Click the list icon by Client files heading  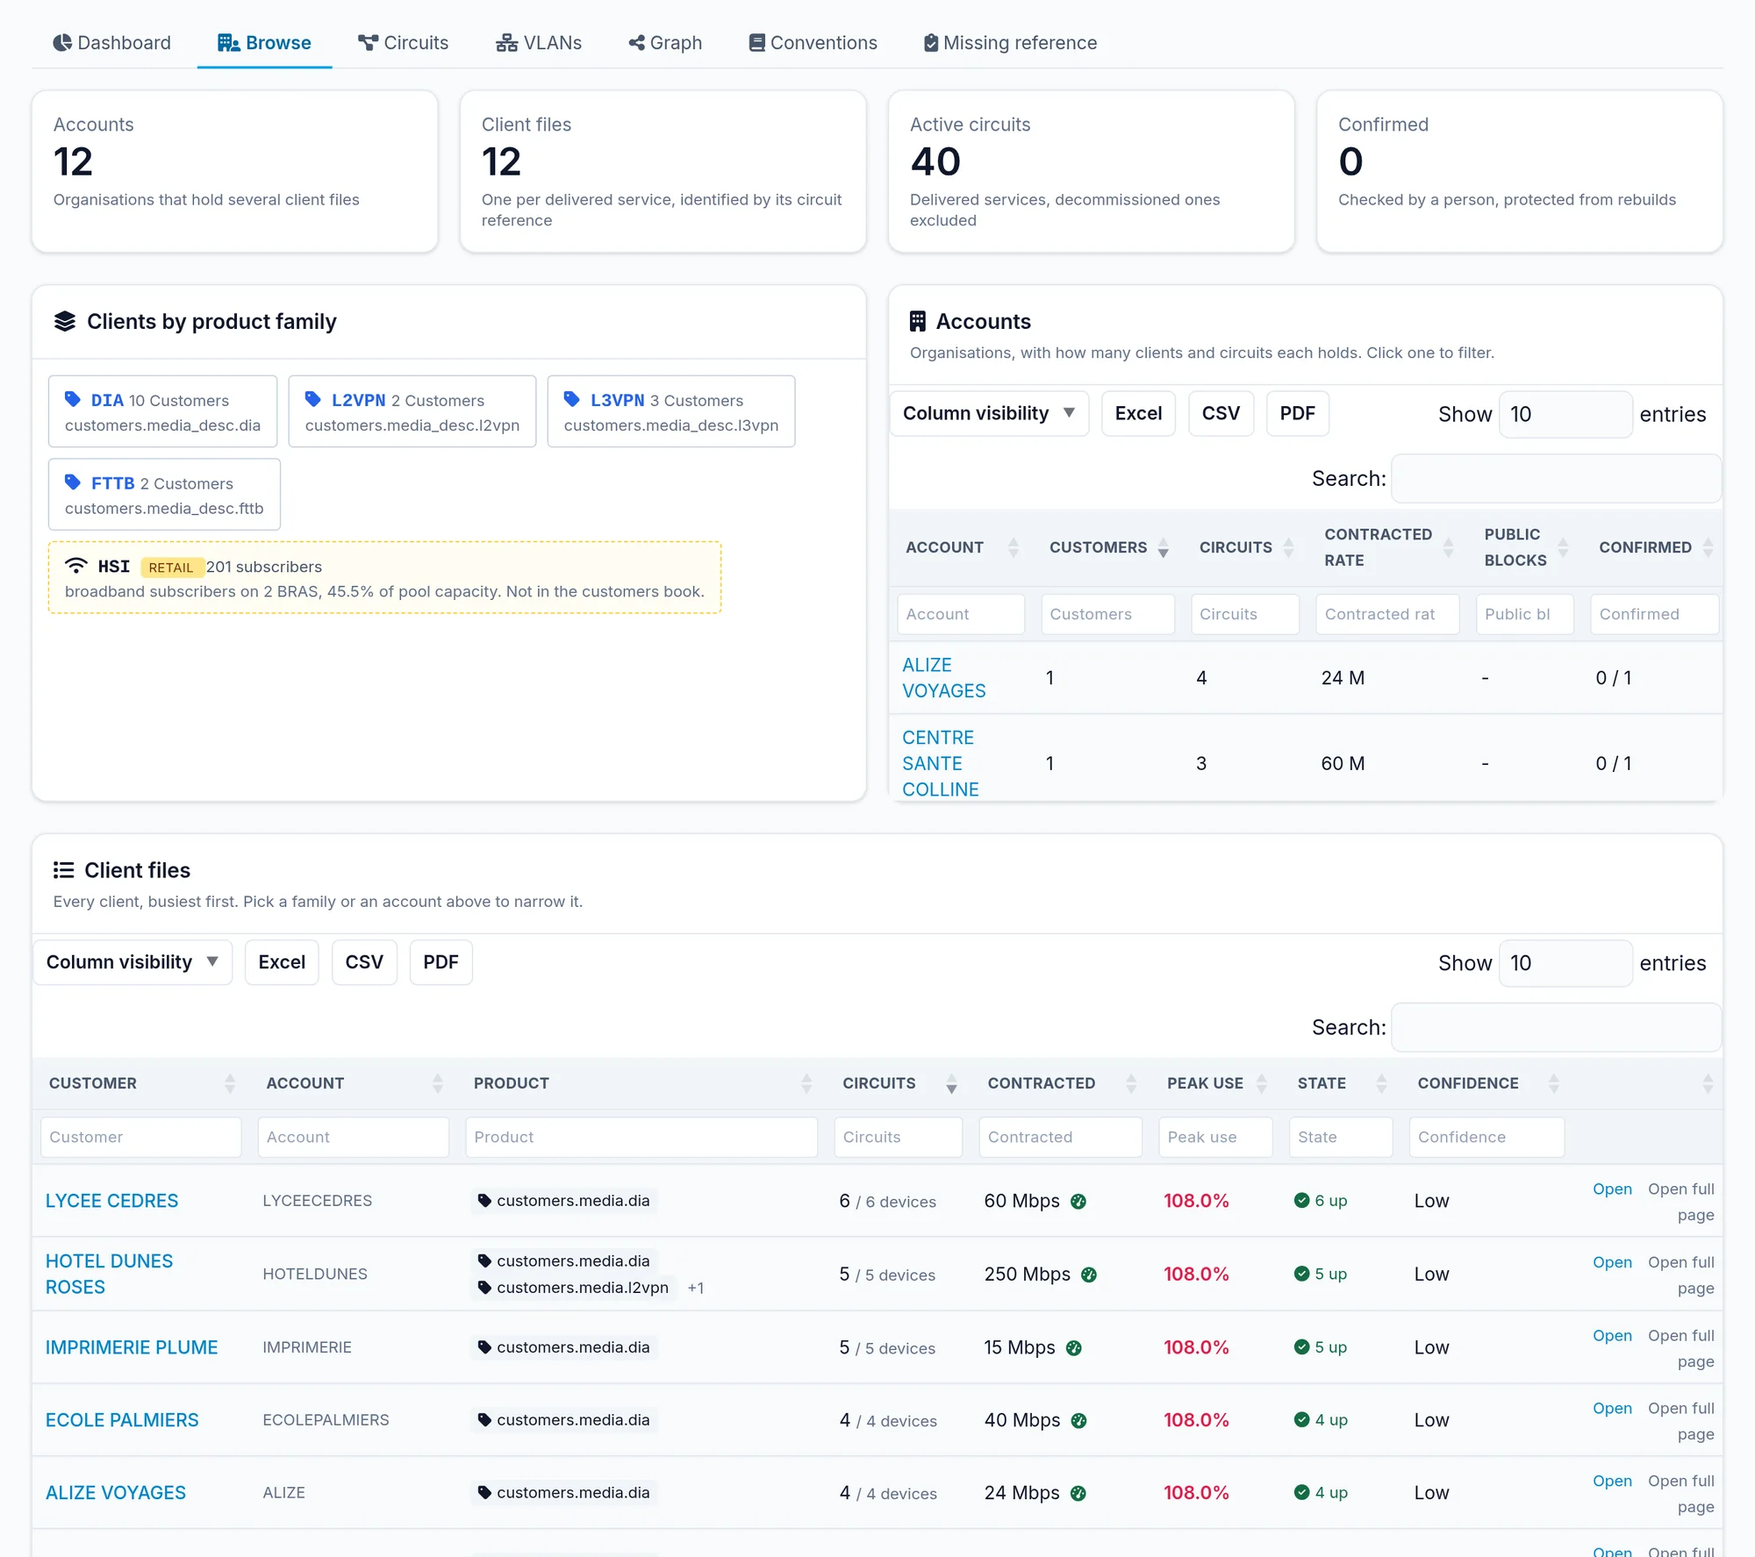pos(63,870)
